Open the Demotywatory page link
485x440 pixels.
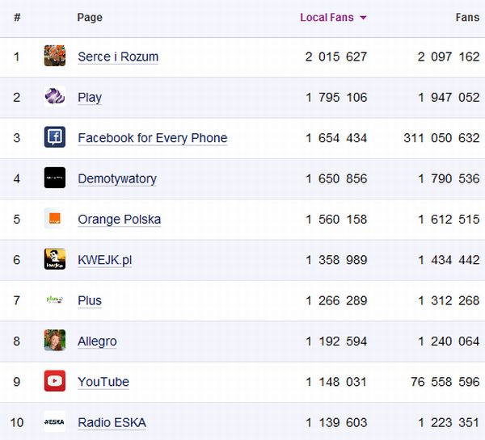coord(117,178)
